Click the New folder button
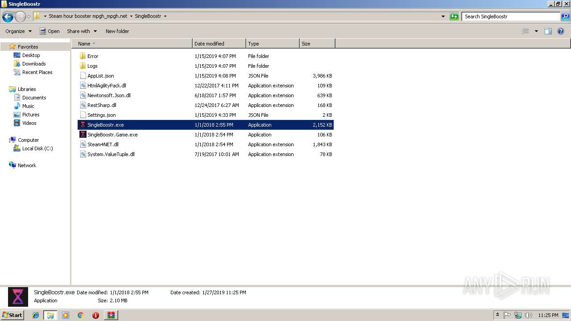571x321 pixels. click(117, 31)
